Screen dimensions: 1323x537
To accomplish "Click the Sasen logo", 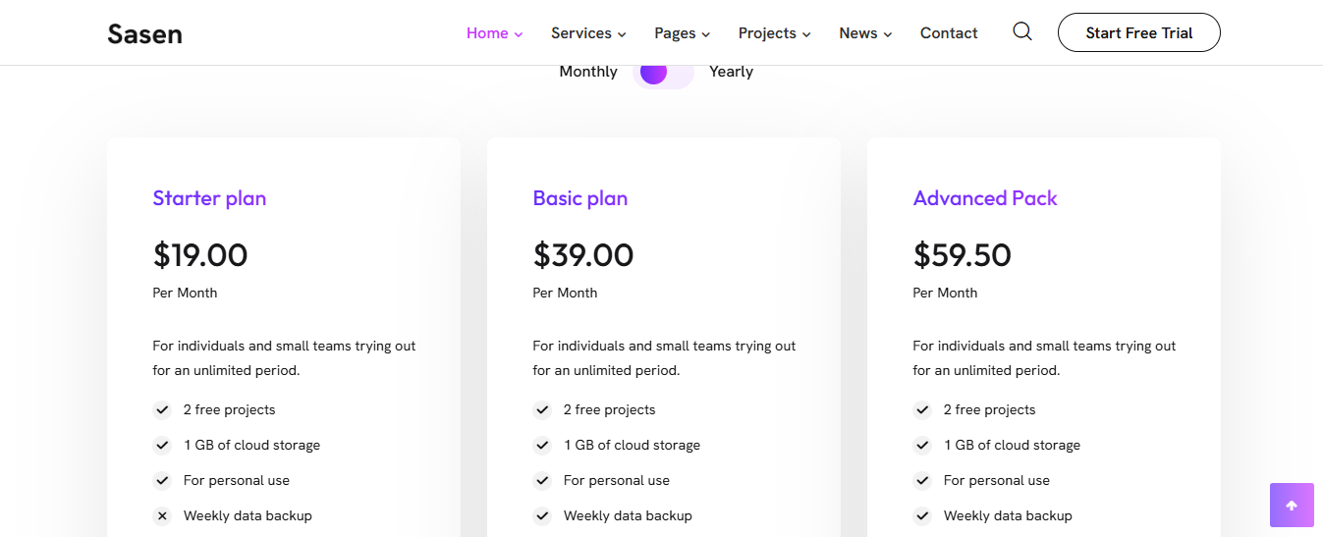I will point(144,33).
